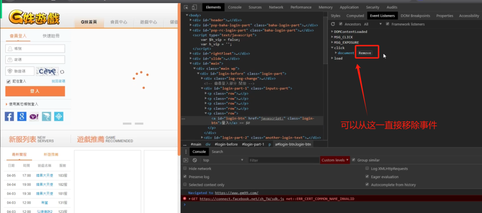This screenshot has width=482, height=213.
Task: Expand the 使用其他帳號登入 section
Action: click(22, 104)
